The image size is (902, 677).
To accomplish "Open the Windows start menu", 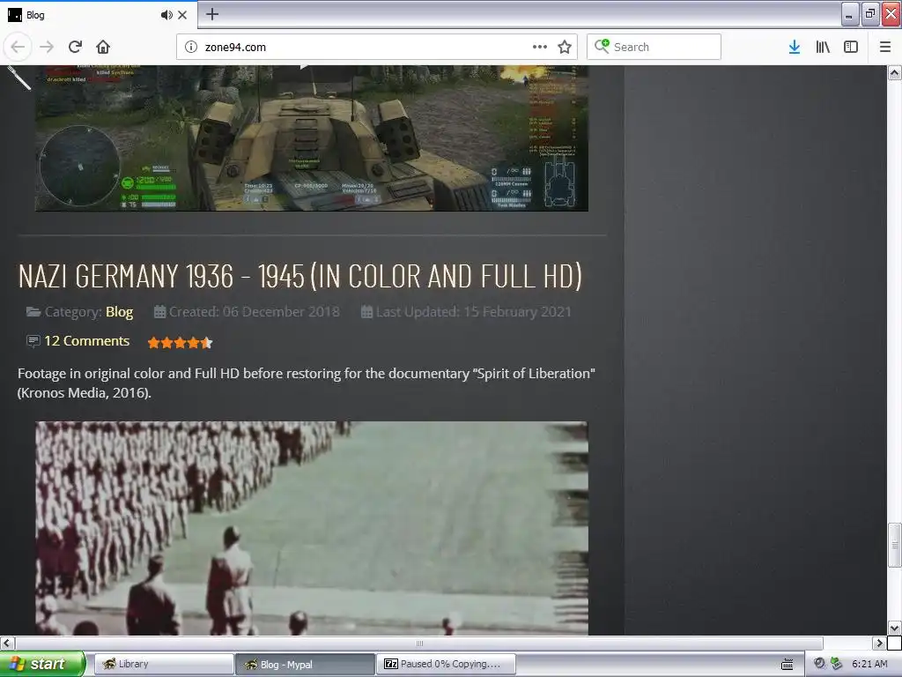I will (x=42, y=664).
